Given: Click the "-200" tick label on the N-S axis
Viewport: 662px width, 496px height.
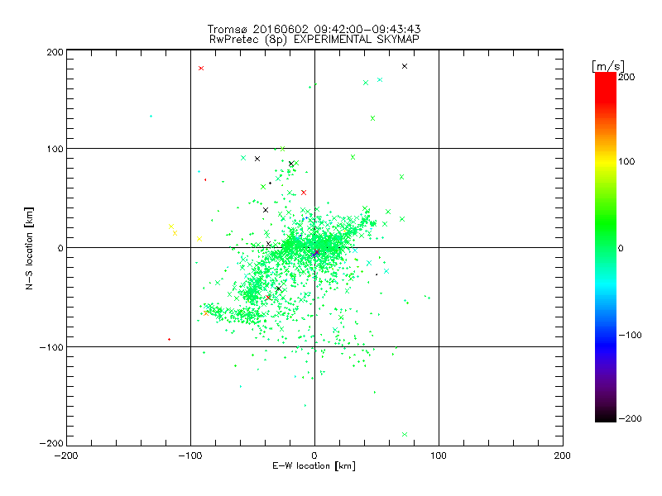Looking at the screenshot, I should click(52, 443).
